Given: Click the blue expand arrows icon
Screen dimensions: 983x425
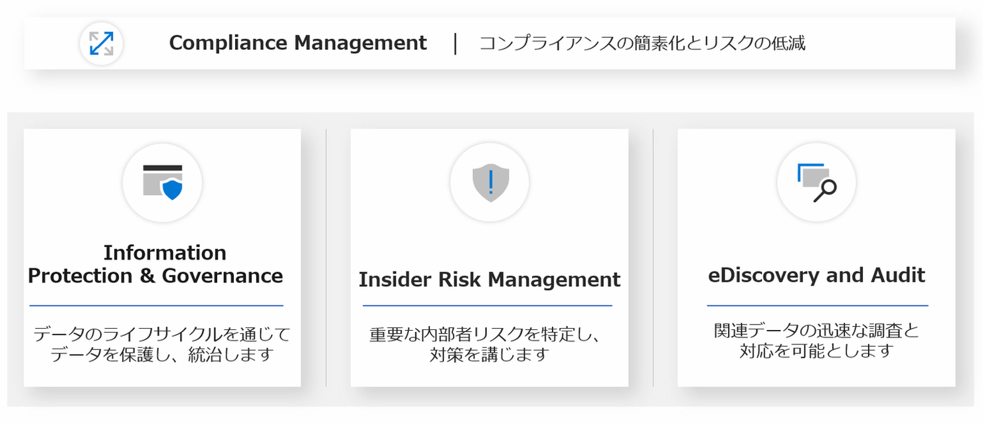Looking at the screenshot, I should click(x=101, y=44).
